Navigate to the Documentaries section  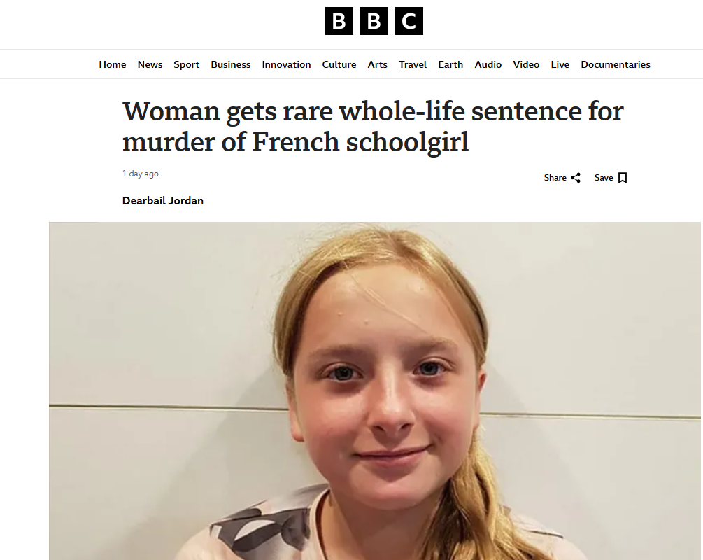616,64
